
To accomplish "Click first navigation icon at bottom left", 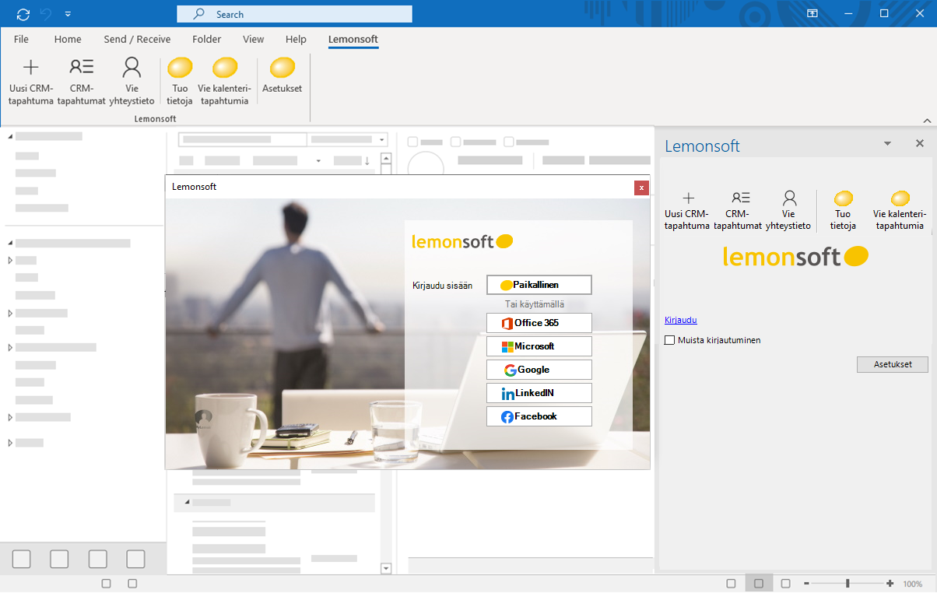I will tap(22, 559).
